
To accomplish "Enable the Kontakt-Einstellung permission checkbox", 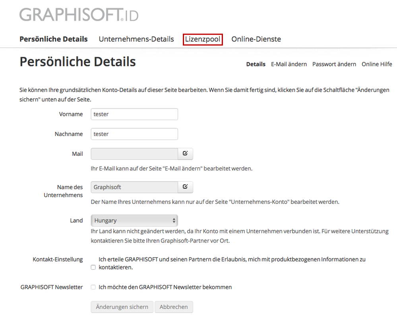I will (x=93, y=268).
